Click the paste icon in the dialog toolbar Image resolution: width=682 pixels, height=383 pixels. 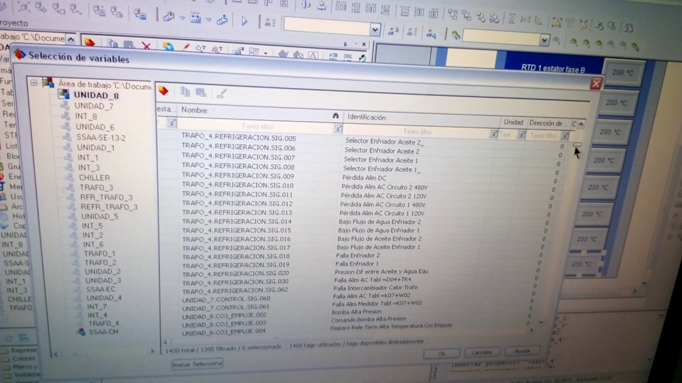(201, 93)
